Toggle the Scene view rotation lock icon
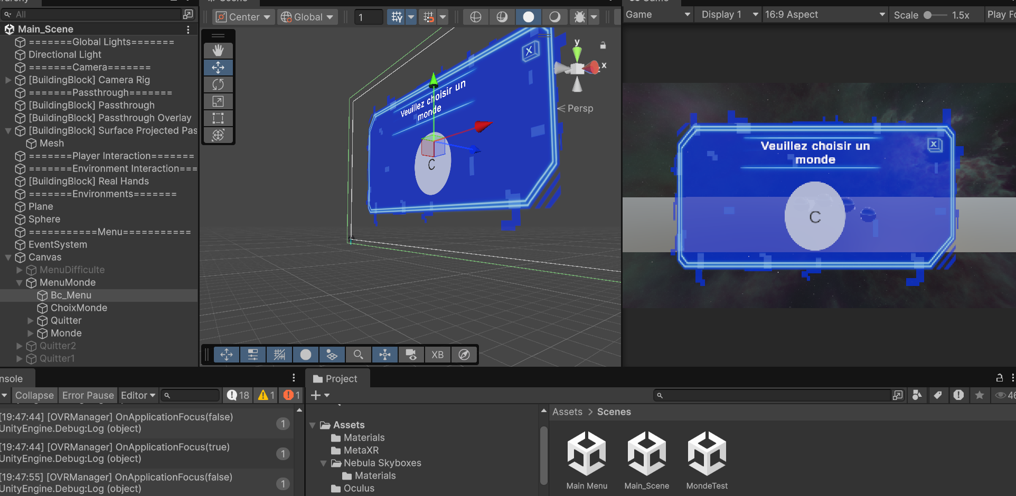This screenshot has height=496, width=1016. pyautogui.click(x=603, y=45)
